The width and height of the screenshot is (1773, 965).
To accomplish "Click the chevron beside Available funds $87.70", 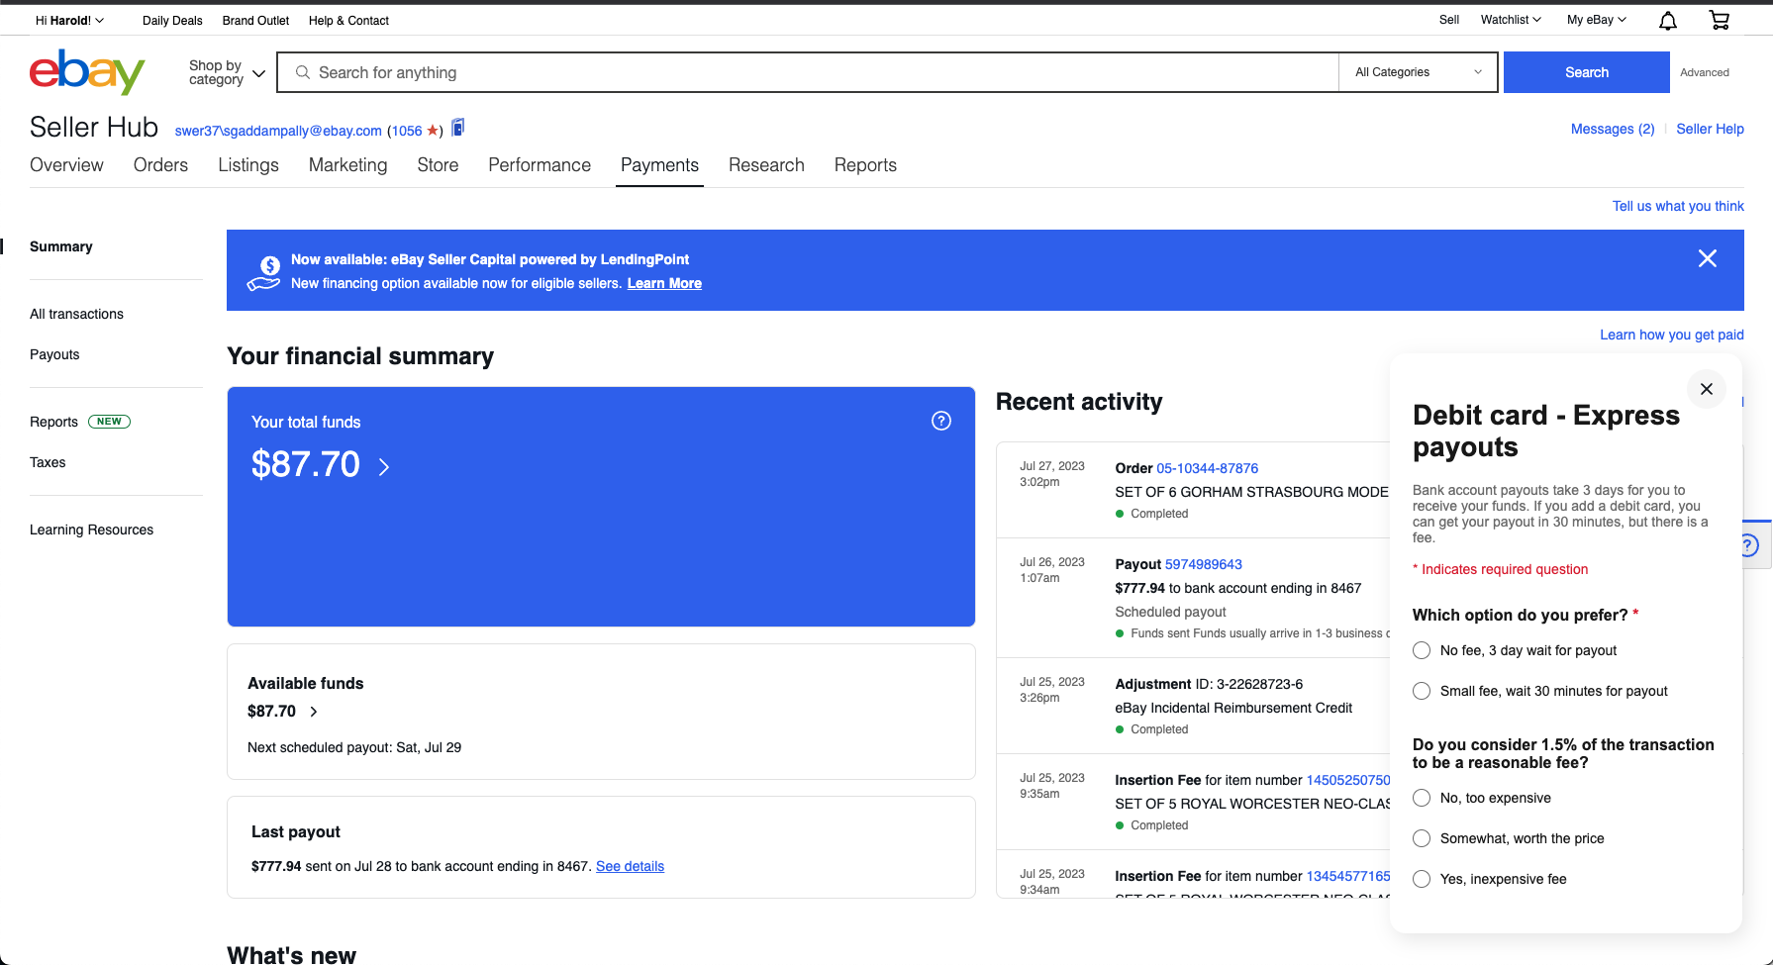I will (x=314, y=712).
